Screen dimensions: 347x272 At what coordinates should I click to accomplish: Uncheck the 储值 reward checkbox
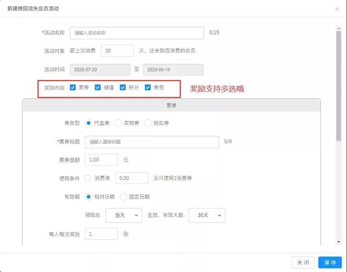(98, 87)
